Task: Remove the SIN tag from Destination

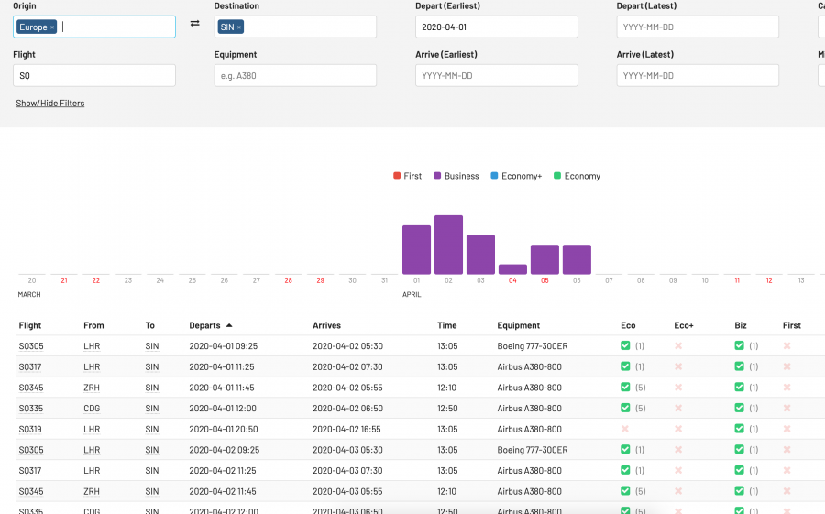Action: click(x=239, y=27)
